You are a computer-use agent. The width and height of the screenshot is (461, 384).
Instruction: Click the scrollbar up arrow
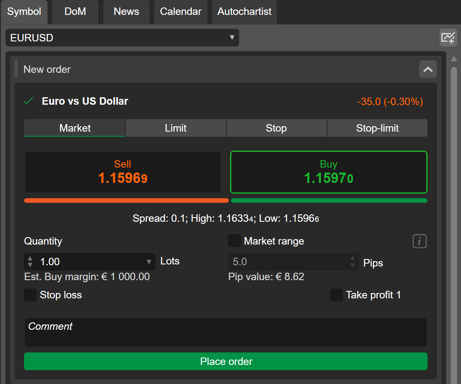coord(454,59)
